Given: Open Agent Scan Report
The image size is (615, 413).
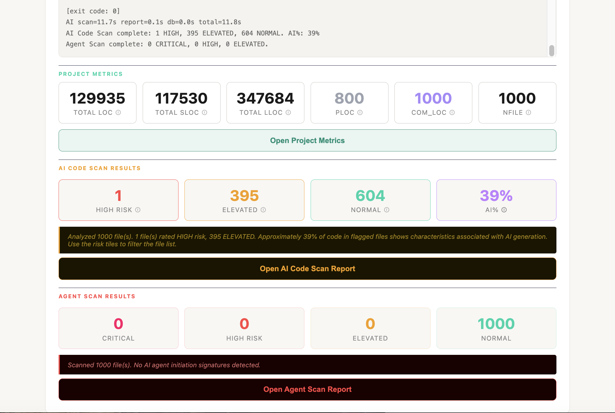Looking at the screenshot, I should click(307, 389).
